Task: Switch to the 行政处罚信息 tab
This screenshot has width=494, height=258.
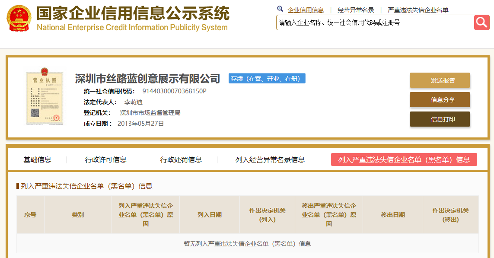Action: (x=181, y=160)
